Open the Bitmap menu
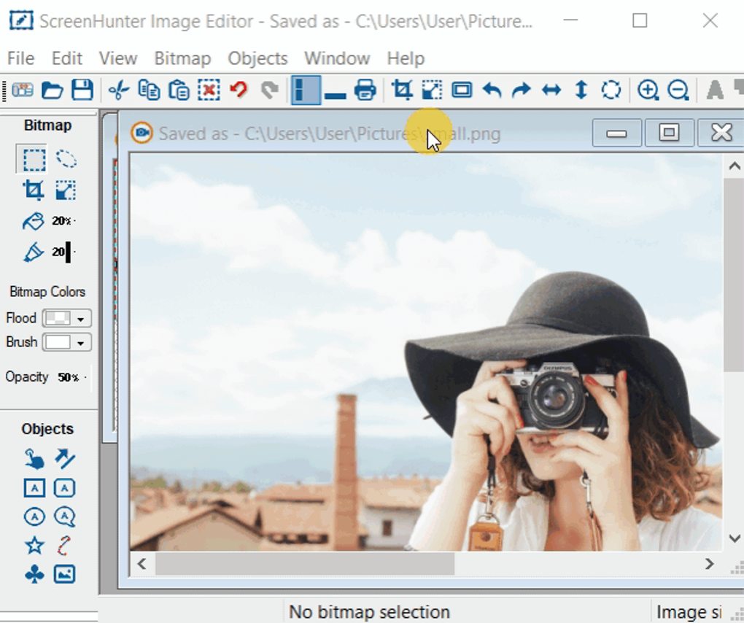744x623 pixels. click(182, 58)
